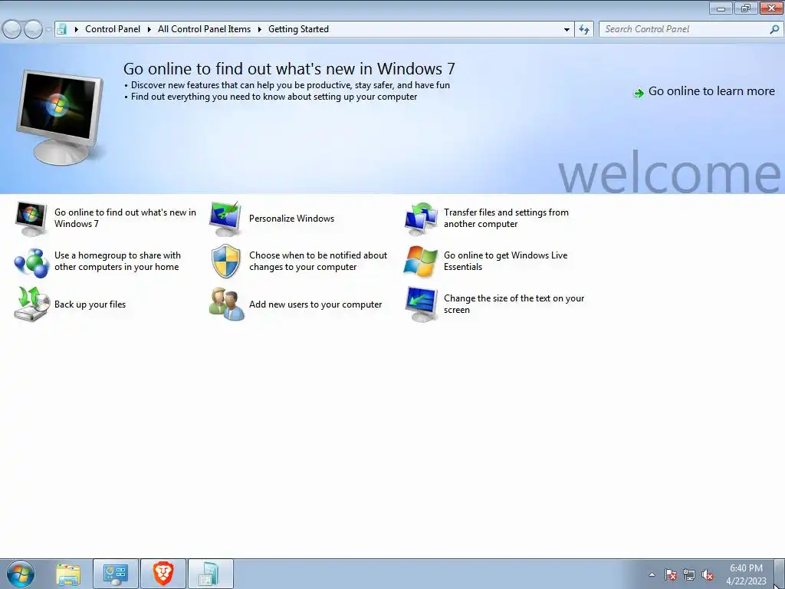Click the Change text size monitor icon
The width and height of the screenshot is (785, 589).
(x=421, y=304)
